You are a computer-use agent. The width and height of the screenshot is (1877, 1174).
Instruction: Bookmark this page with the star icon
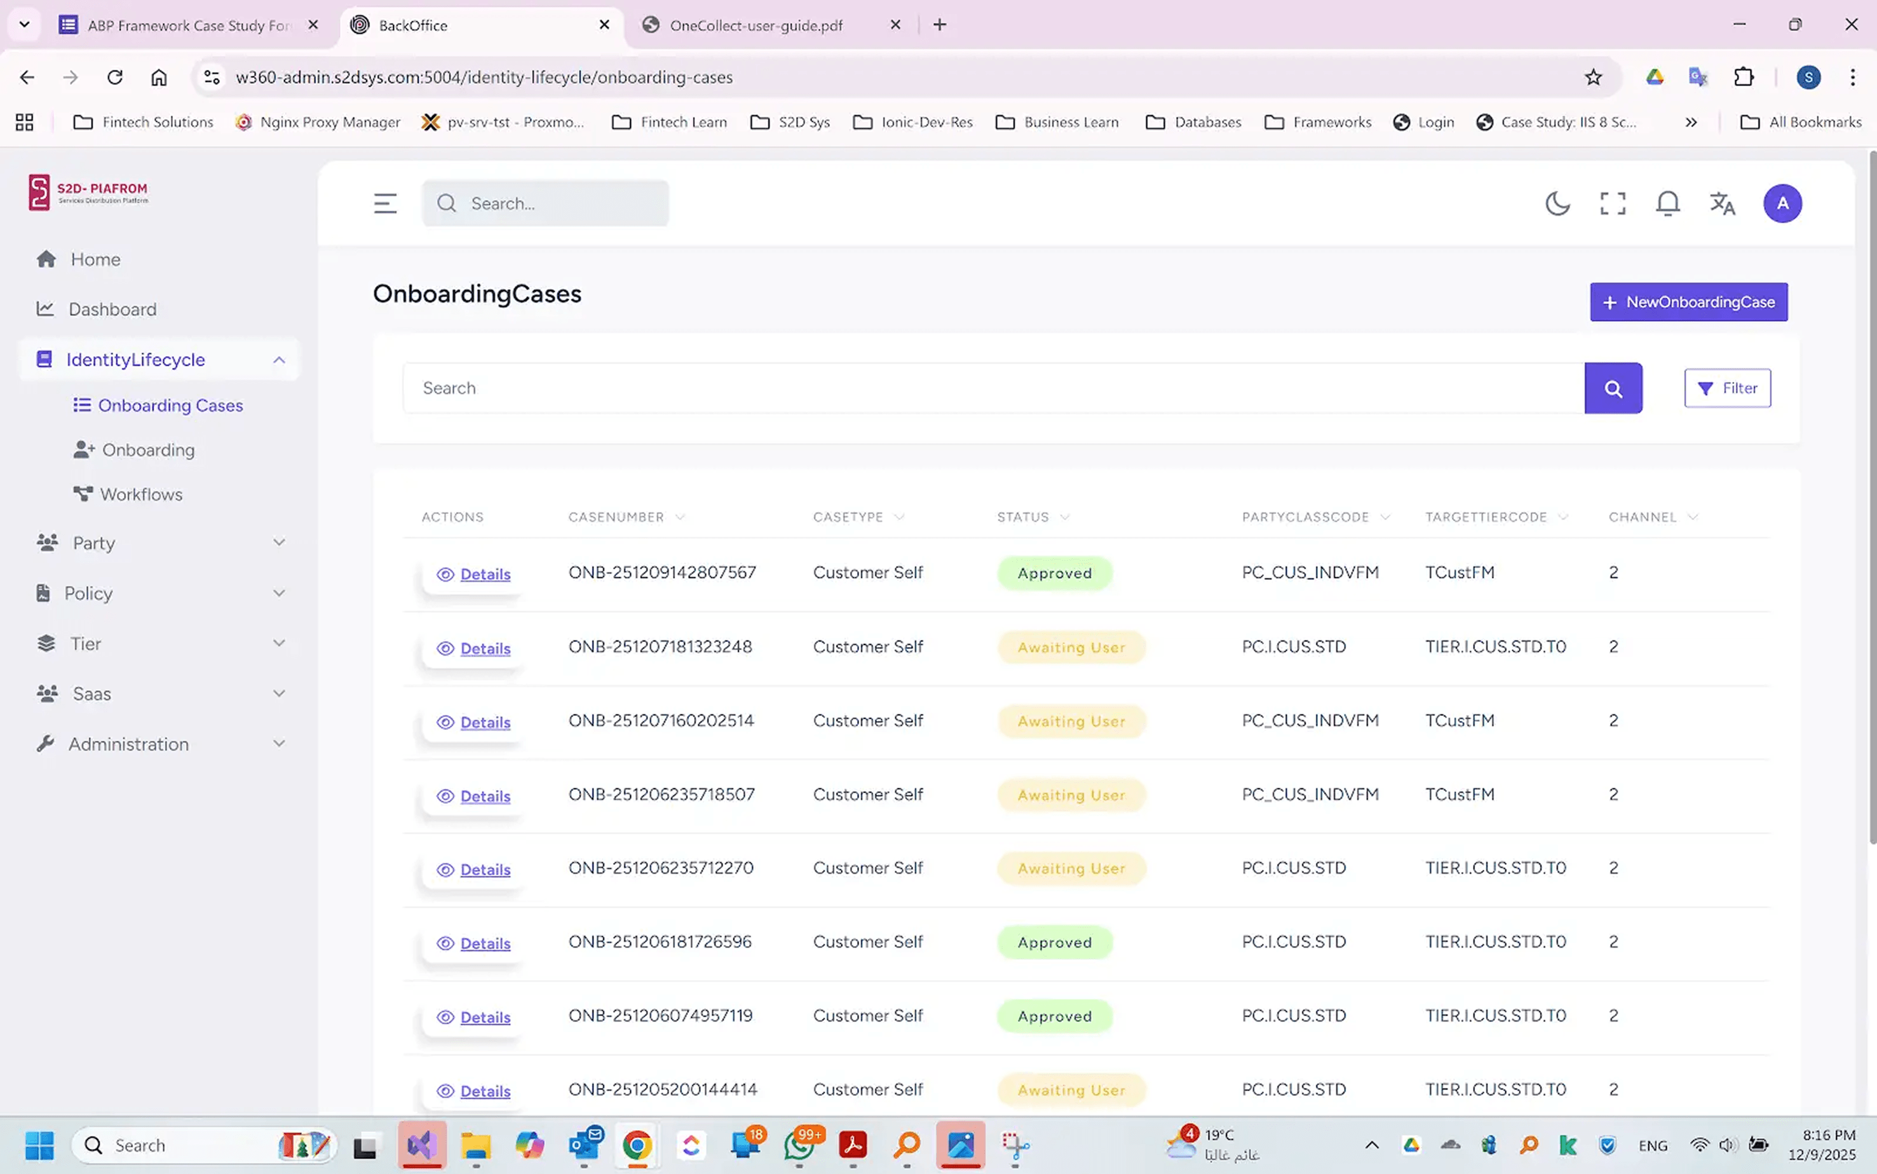click(1593, 77)
